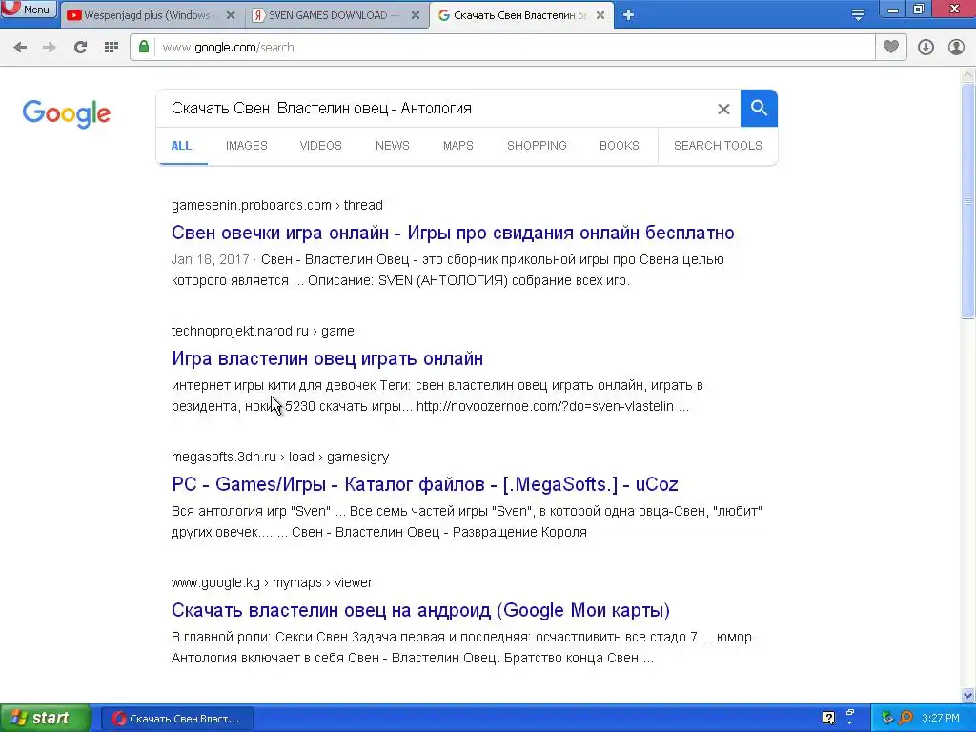Open result Скачать властелин овец на андроид
Image resolution: width=976 pixels, height=732 pixels.
pyautogui.click(x=420, y=610)
